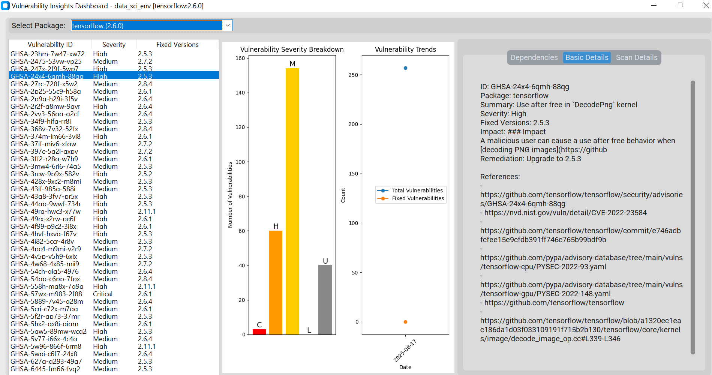
Task: Click the details panel vertical scrollbar
Action: pos(693,217)
